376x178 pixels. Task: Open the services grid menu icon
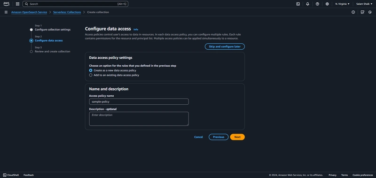pos(17,4)
